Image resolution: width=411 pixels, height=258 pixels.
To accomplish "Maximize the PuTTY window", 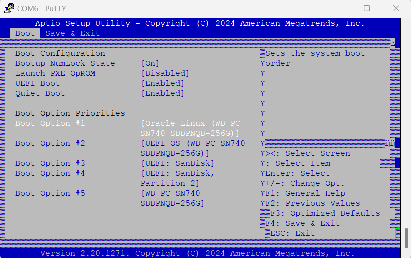I will point(367,8).
